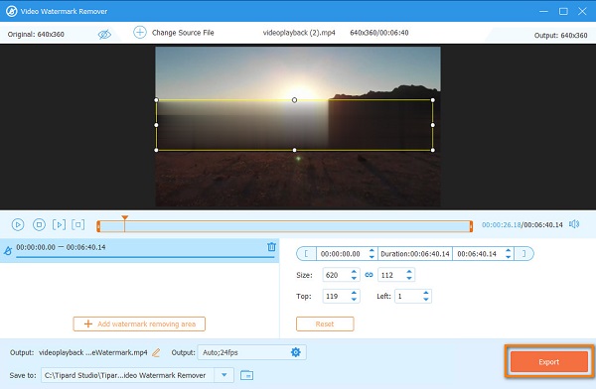Decrease the width value 620
Screen dimensions: 596x389
pyautogui.click(x=354, y=279)
